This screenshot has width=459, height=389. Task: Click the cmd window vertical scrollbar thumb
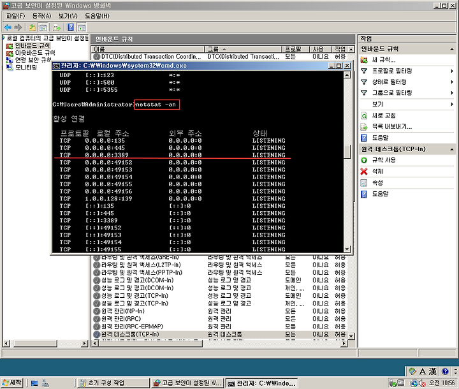pos(347,152)
